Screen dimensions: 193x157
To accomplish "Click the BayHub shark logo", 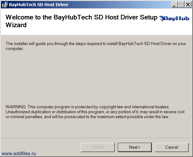I will click(174, 18).
